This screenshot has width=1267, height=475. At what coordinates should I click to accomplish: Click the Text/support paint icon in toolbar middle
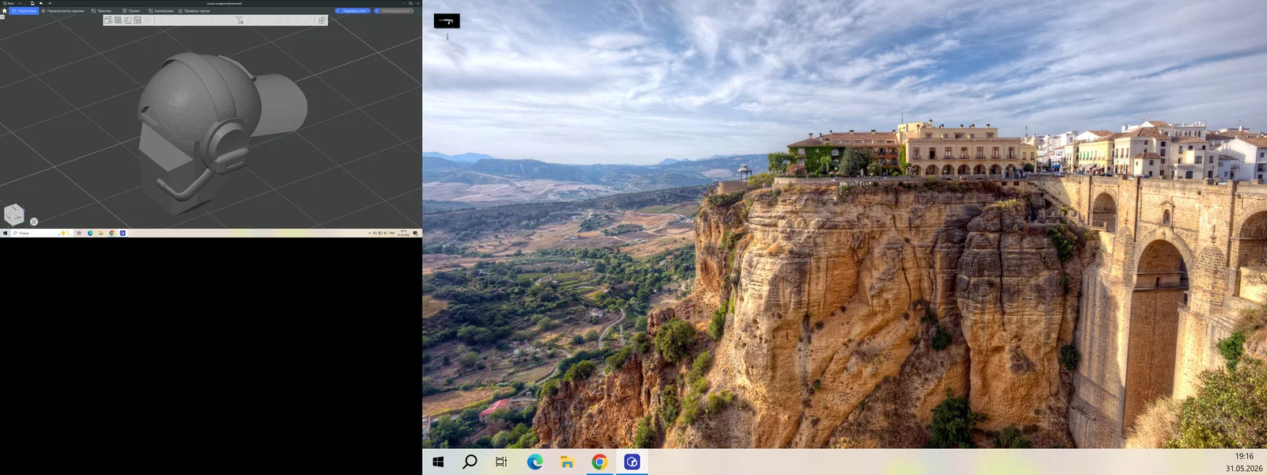(x=240, y=20)
